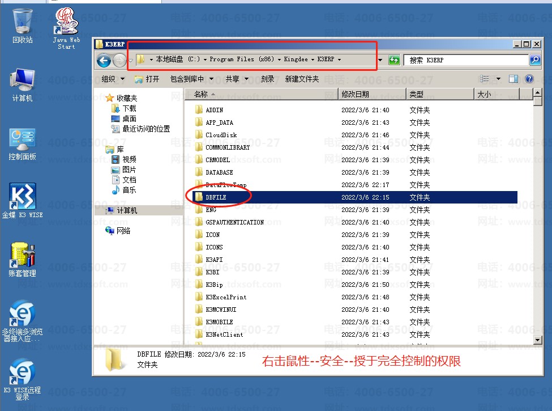The image size is (552, 411).
Task: Click 打开 in the toolbar
Action: click(x=147, y=79)
